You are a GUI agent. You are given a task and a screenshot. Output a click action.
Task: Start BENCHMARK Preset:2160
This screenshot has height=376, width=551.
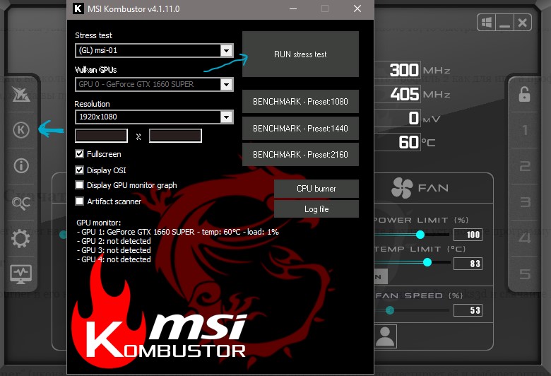[x=300, y=154]
